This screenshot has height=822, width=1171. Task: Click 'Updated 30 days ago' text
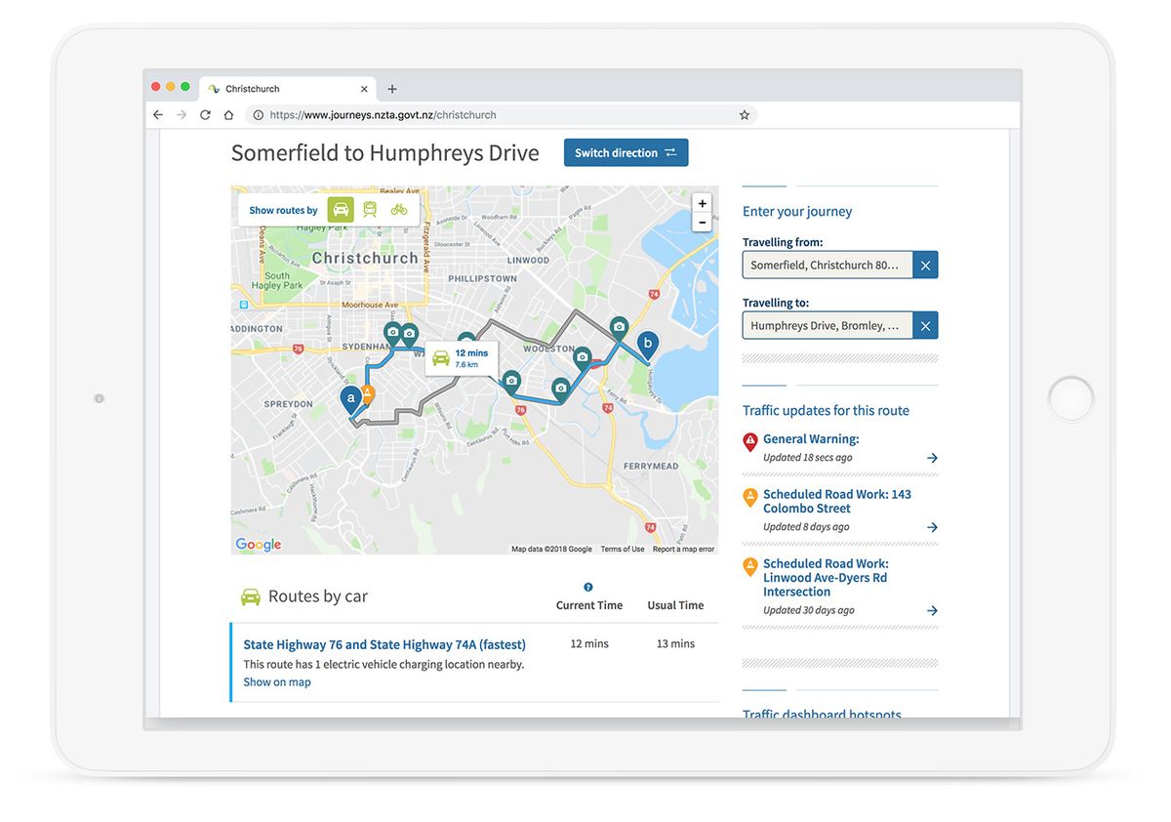(x=809, y=611)
